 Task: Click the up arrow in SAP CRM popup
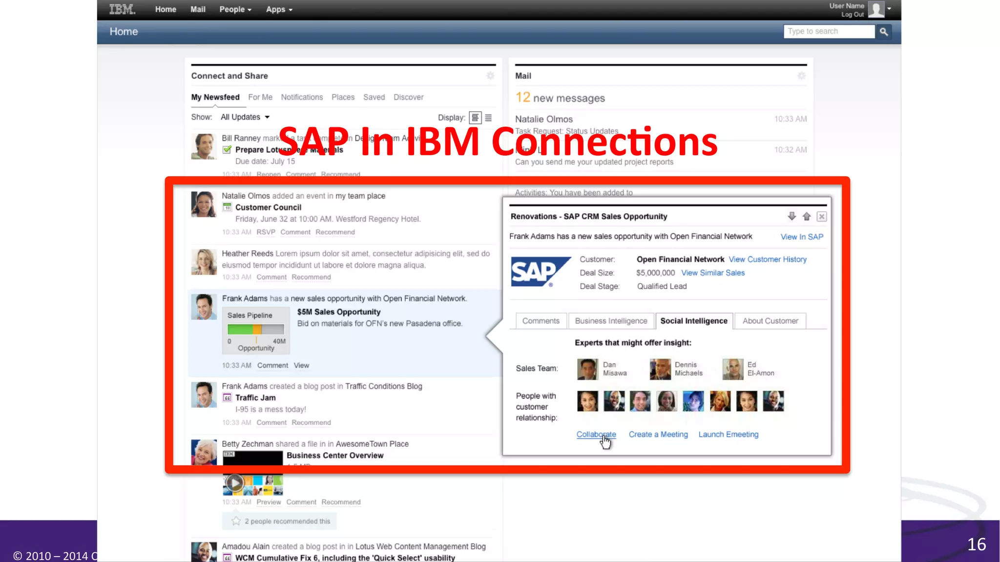tap(806, 216)
